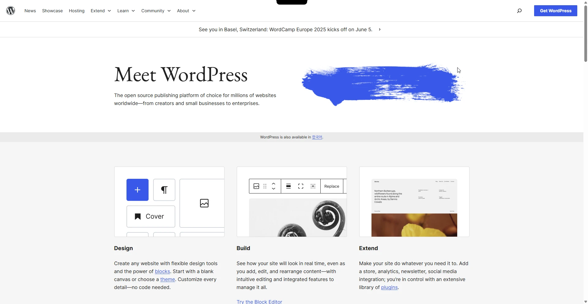Open the search magnifier icon
Image resolution: width=588 pixels, height=304 pixels.
click(x=519, y=11)
